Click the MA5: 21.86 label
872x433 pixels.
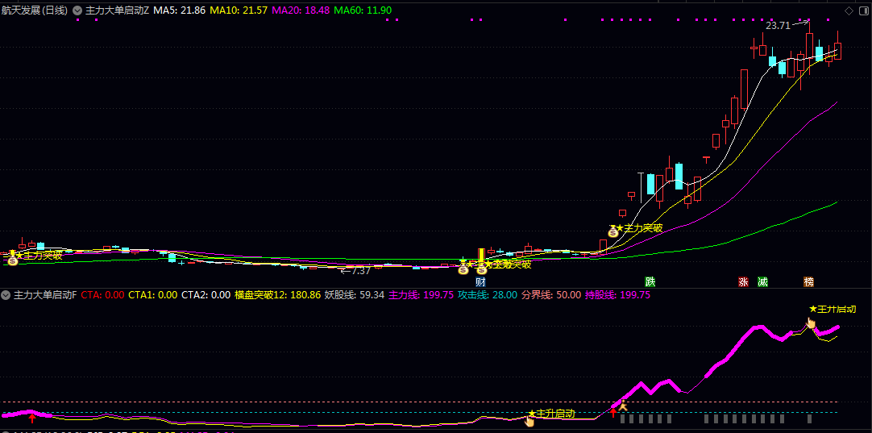click(x=180, y=10)
